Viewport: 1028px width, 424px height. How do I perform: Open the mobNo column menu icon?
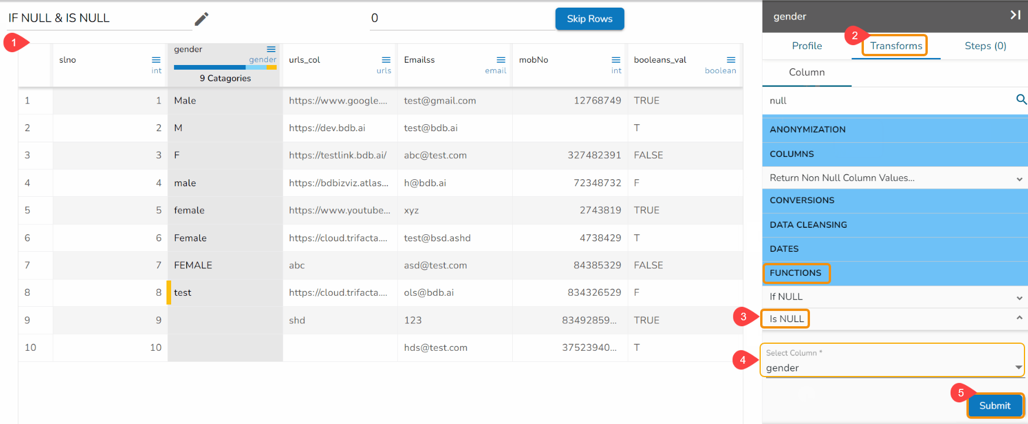[615, 60]
